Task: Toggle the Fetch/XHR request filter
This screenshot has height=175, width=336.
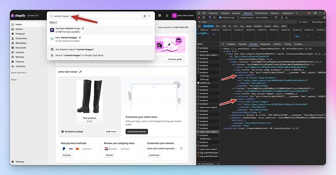Action: click(x=208, y=26)
